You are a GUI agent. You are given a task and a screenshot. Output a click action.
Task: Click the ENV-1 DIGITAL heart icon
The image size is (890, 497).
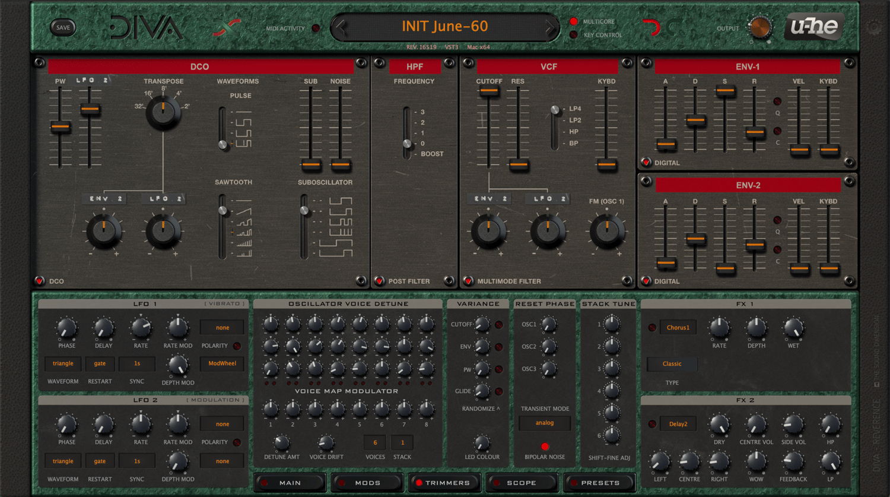tap(646, 162)
